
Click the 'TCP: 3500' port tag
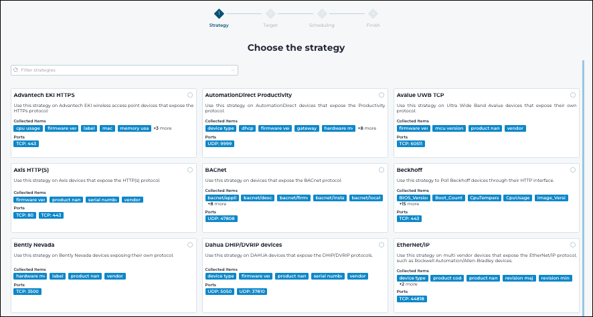27,292
